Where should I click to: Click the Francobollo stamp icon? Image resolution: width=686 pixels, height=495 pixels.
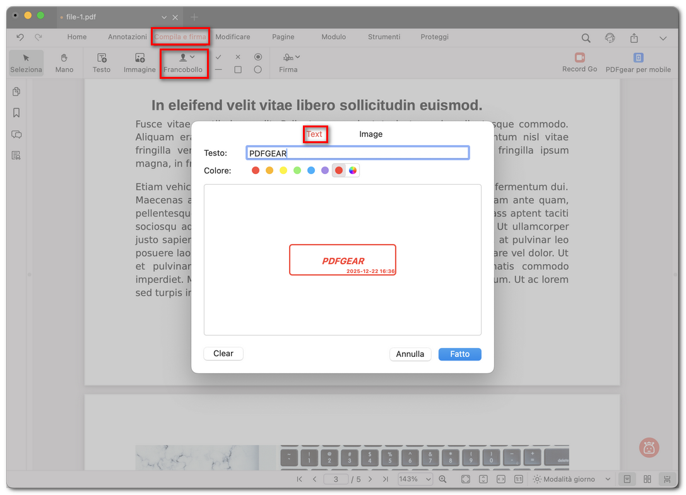click(x=183, y=57)
